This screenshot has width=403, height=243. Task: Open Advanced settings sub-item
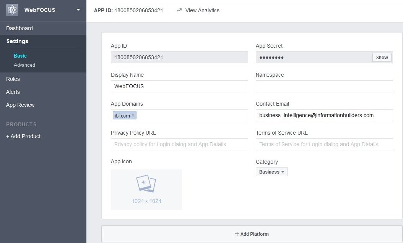[24, 65]
